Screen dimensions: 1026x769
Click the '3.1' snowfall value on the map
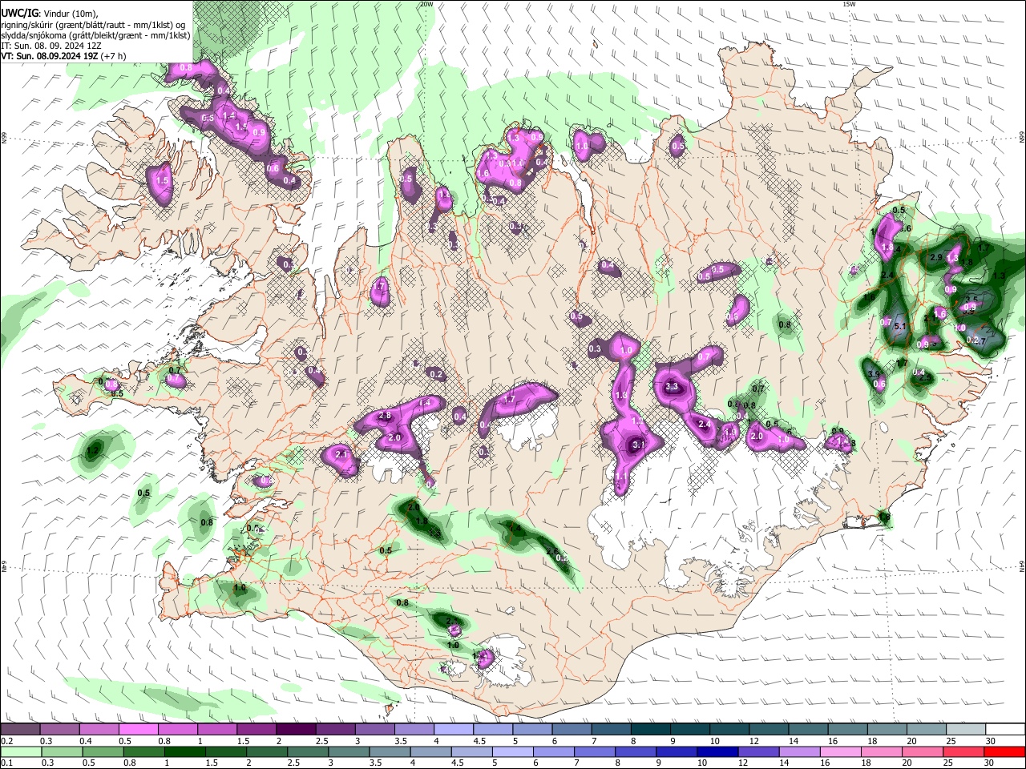639,444
